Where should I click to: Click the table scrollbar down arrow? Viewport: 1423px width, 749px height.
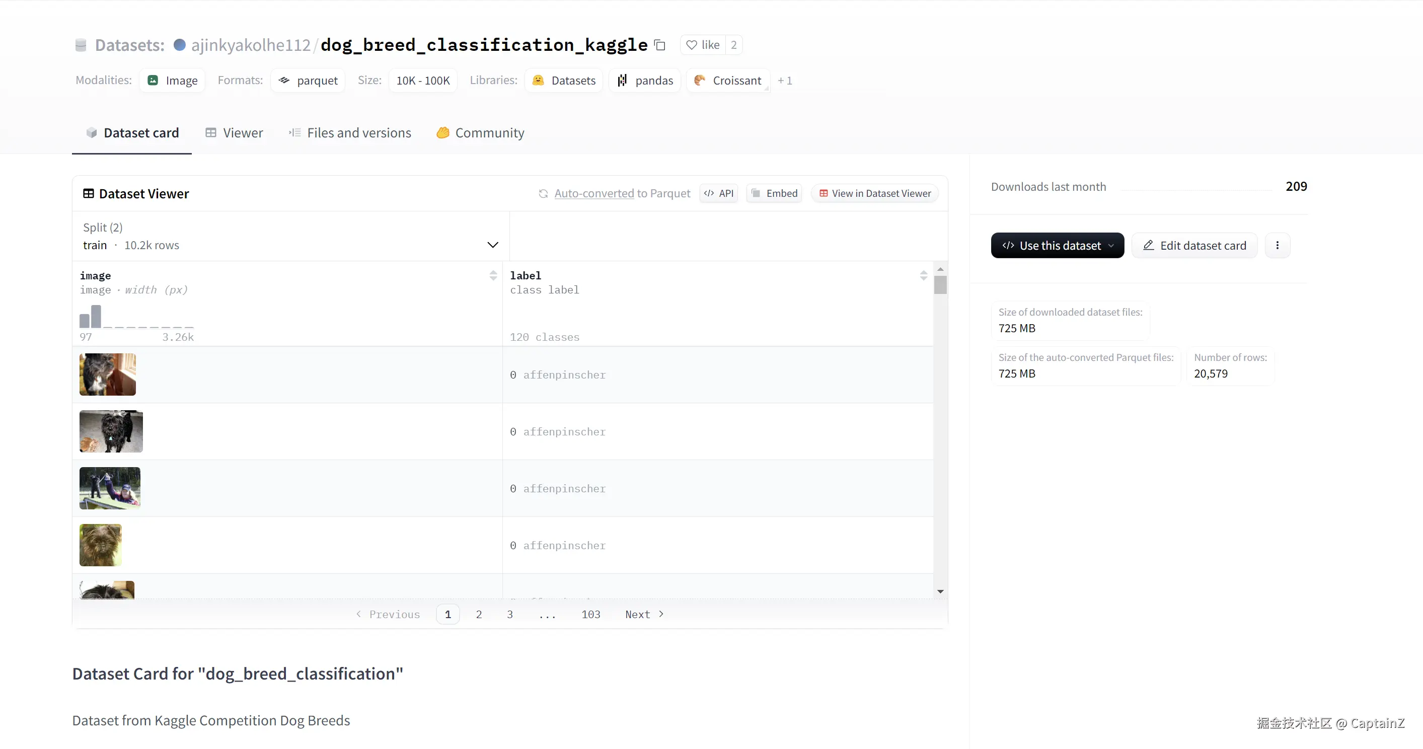point(940,591)
